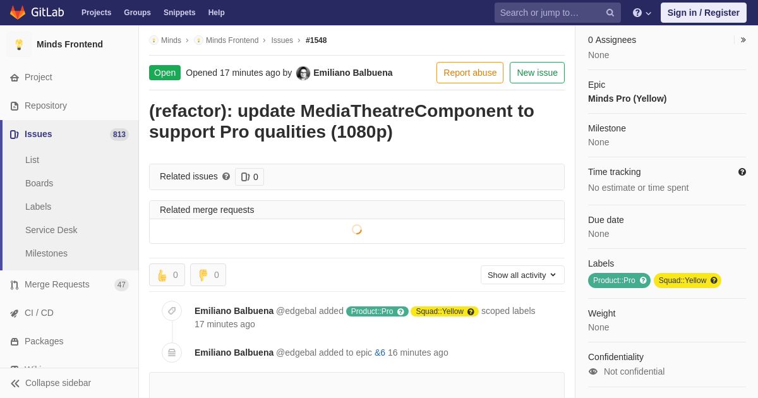Click the Sign in / Register button
This screenshot has height=398, width=758.
(703, 13)
